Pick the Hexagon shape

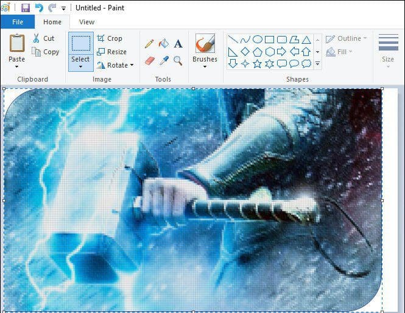tap(269, 52)
